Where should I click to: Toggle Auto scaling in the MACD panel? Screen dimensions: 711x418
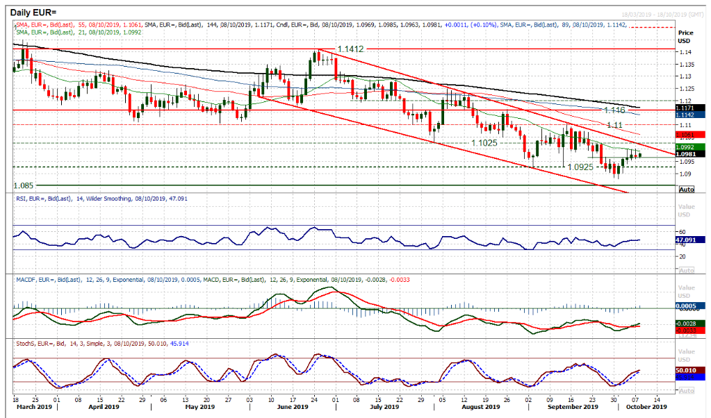[685, 335]
